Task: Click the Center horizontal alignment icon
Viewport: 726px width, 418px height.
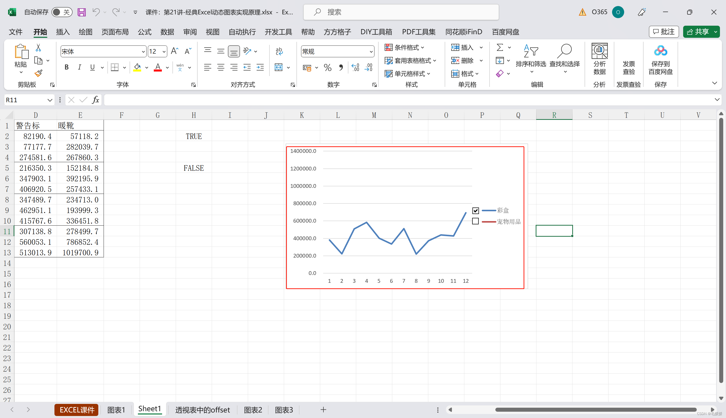Action: click(221, 67)
